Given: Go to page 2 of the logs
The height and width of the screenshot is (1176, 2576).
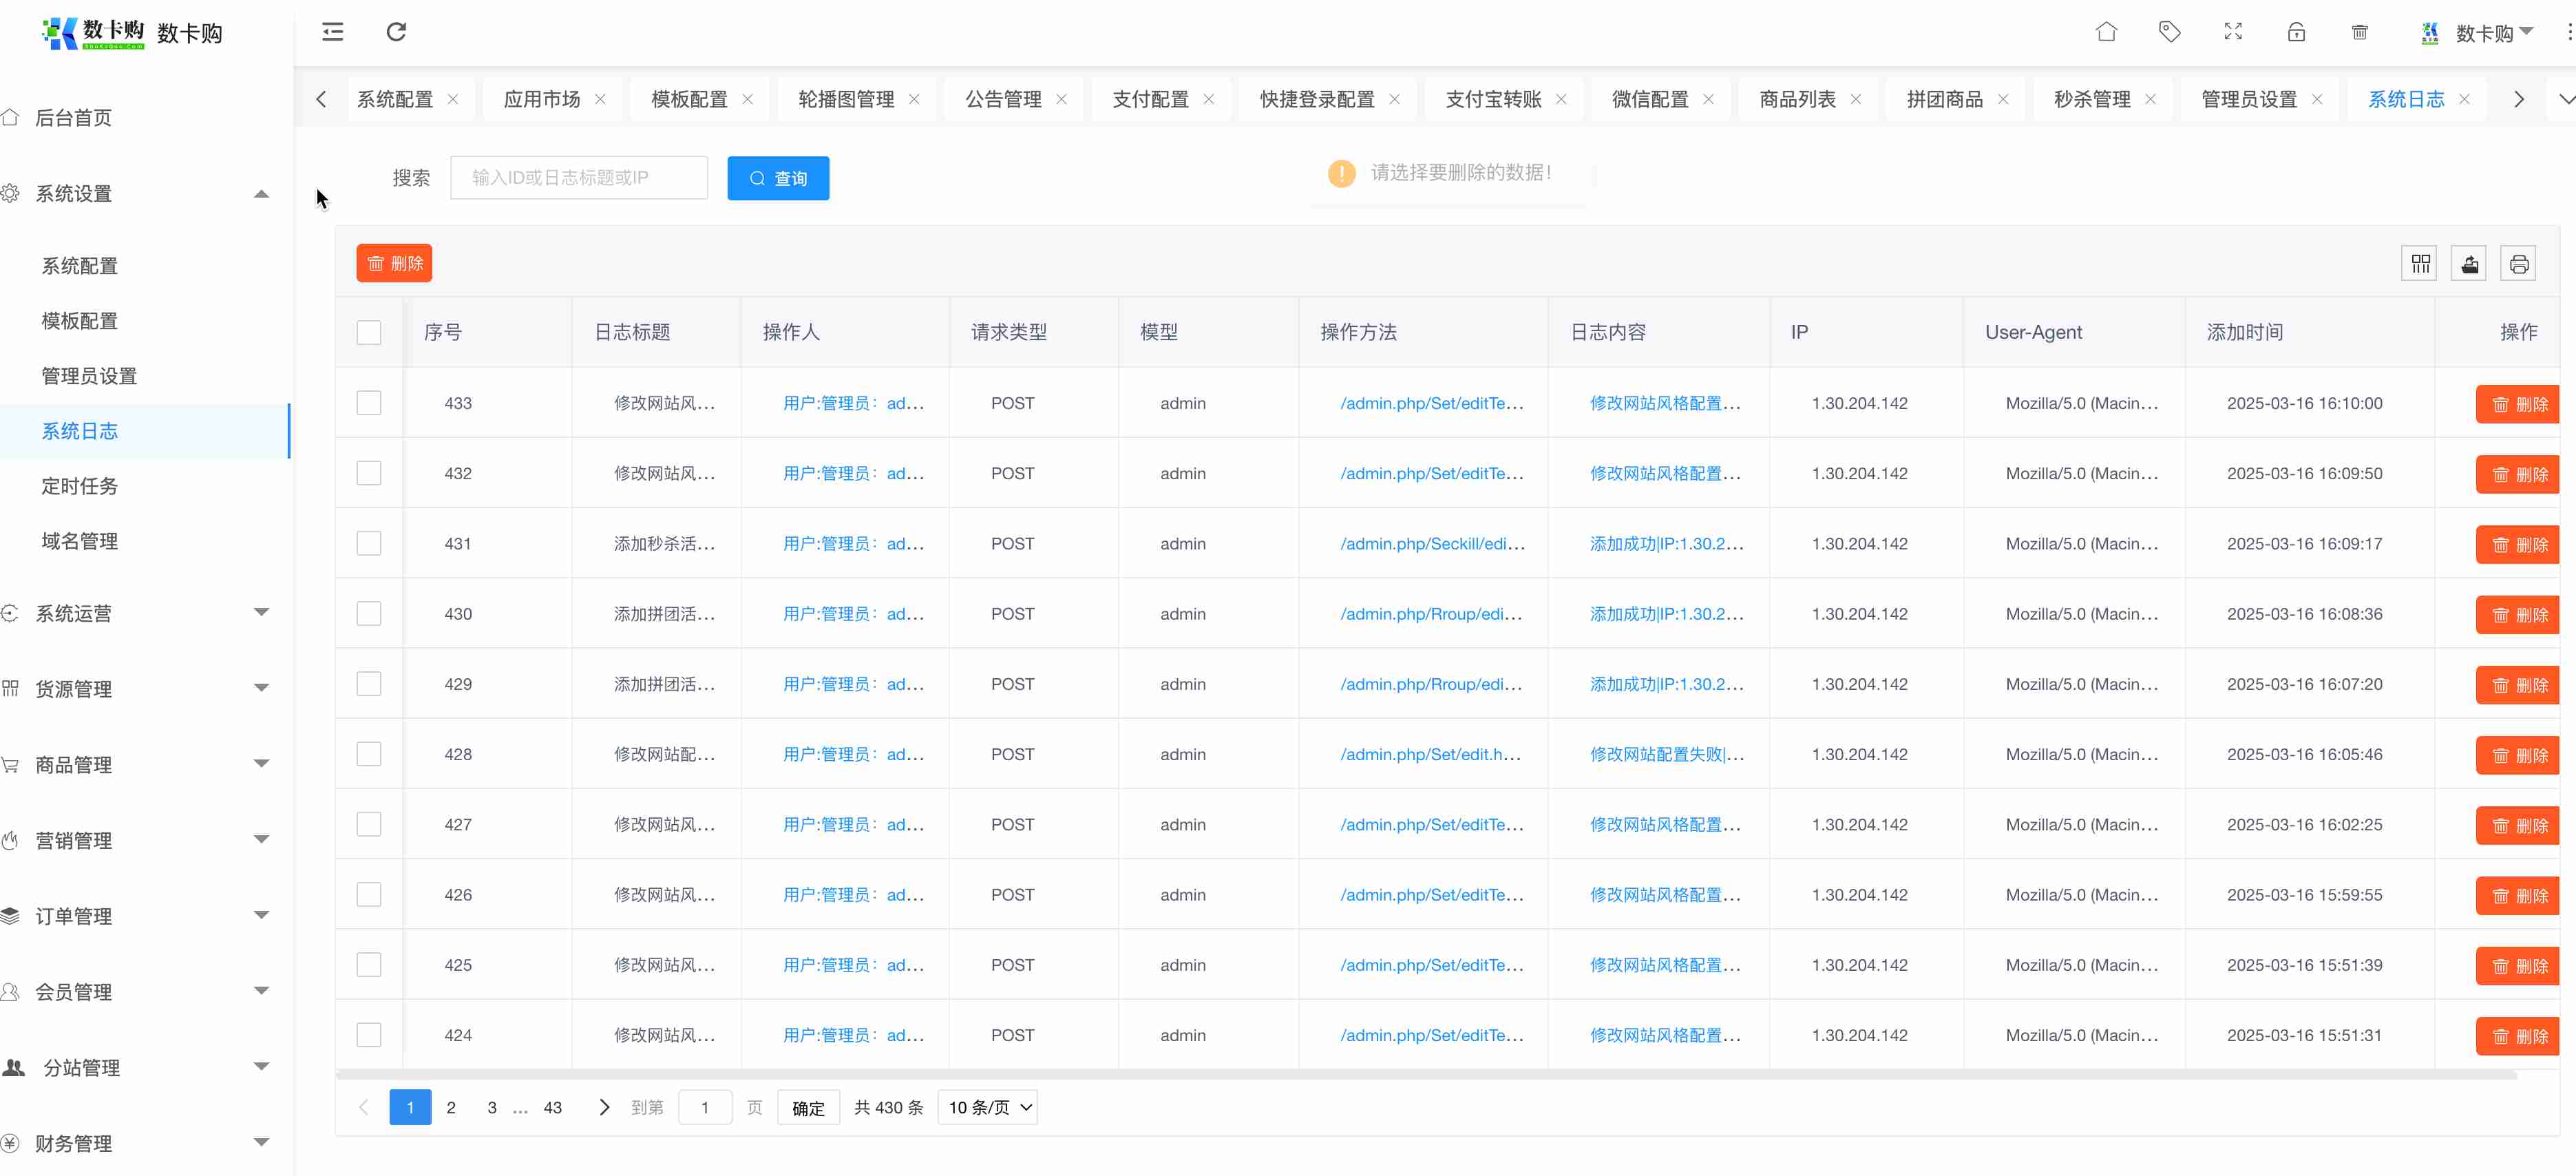Looking at the screenshot, I should tap(451, 1107).
